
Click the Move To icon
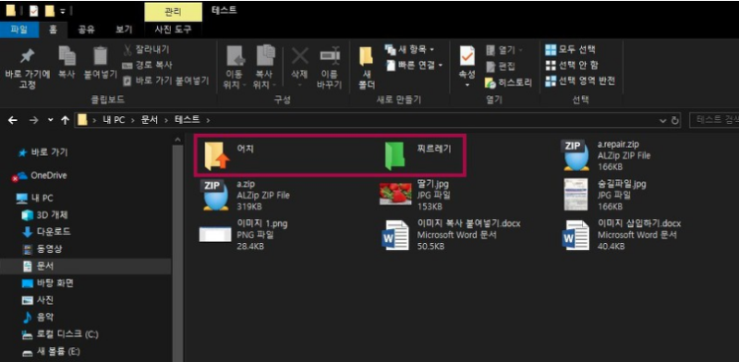click(x=236, y=55)
